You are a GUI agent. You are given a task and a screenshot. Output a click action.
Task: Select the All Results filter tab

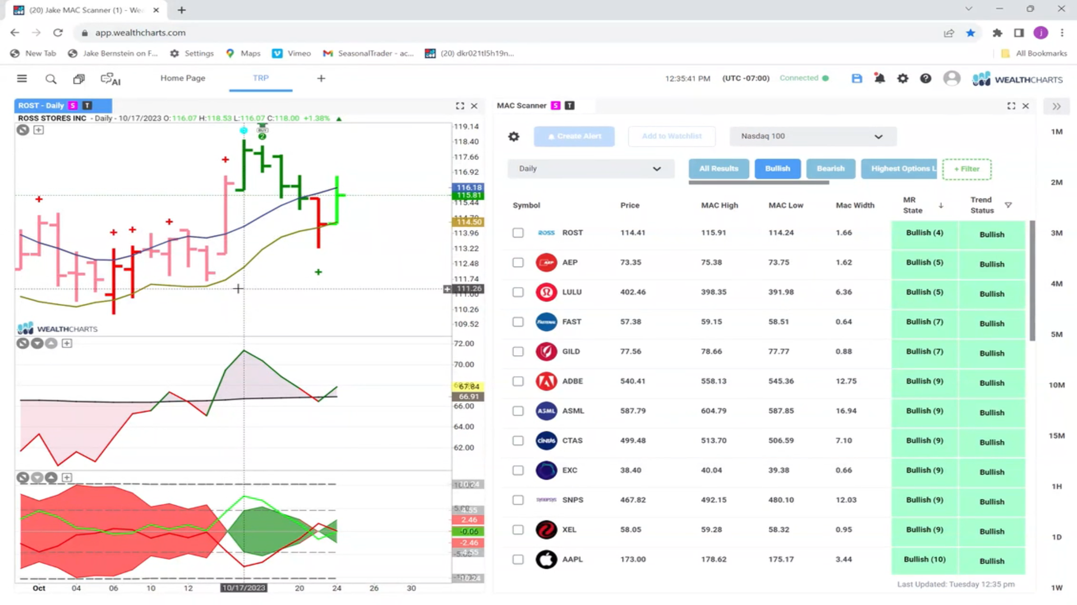tap(719, 169)
